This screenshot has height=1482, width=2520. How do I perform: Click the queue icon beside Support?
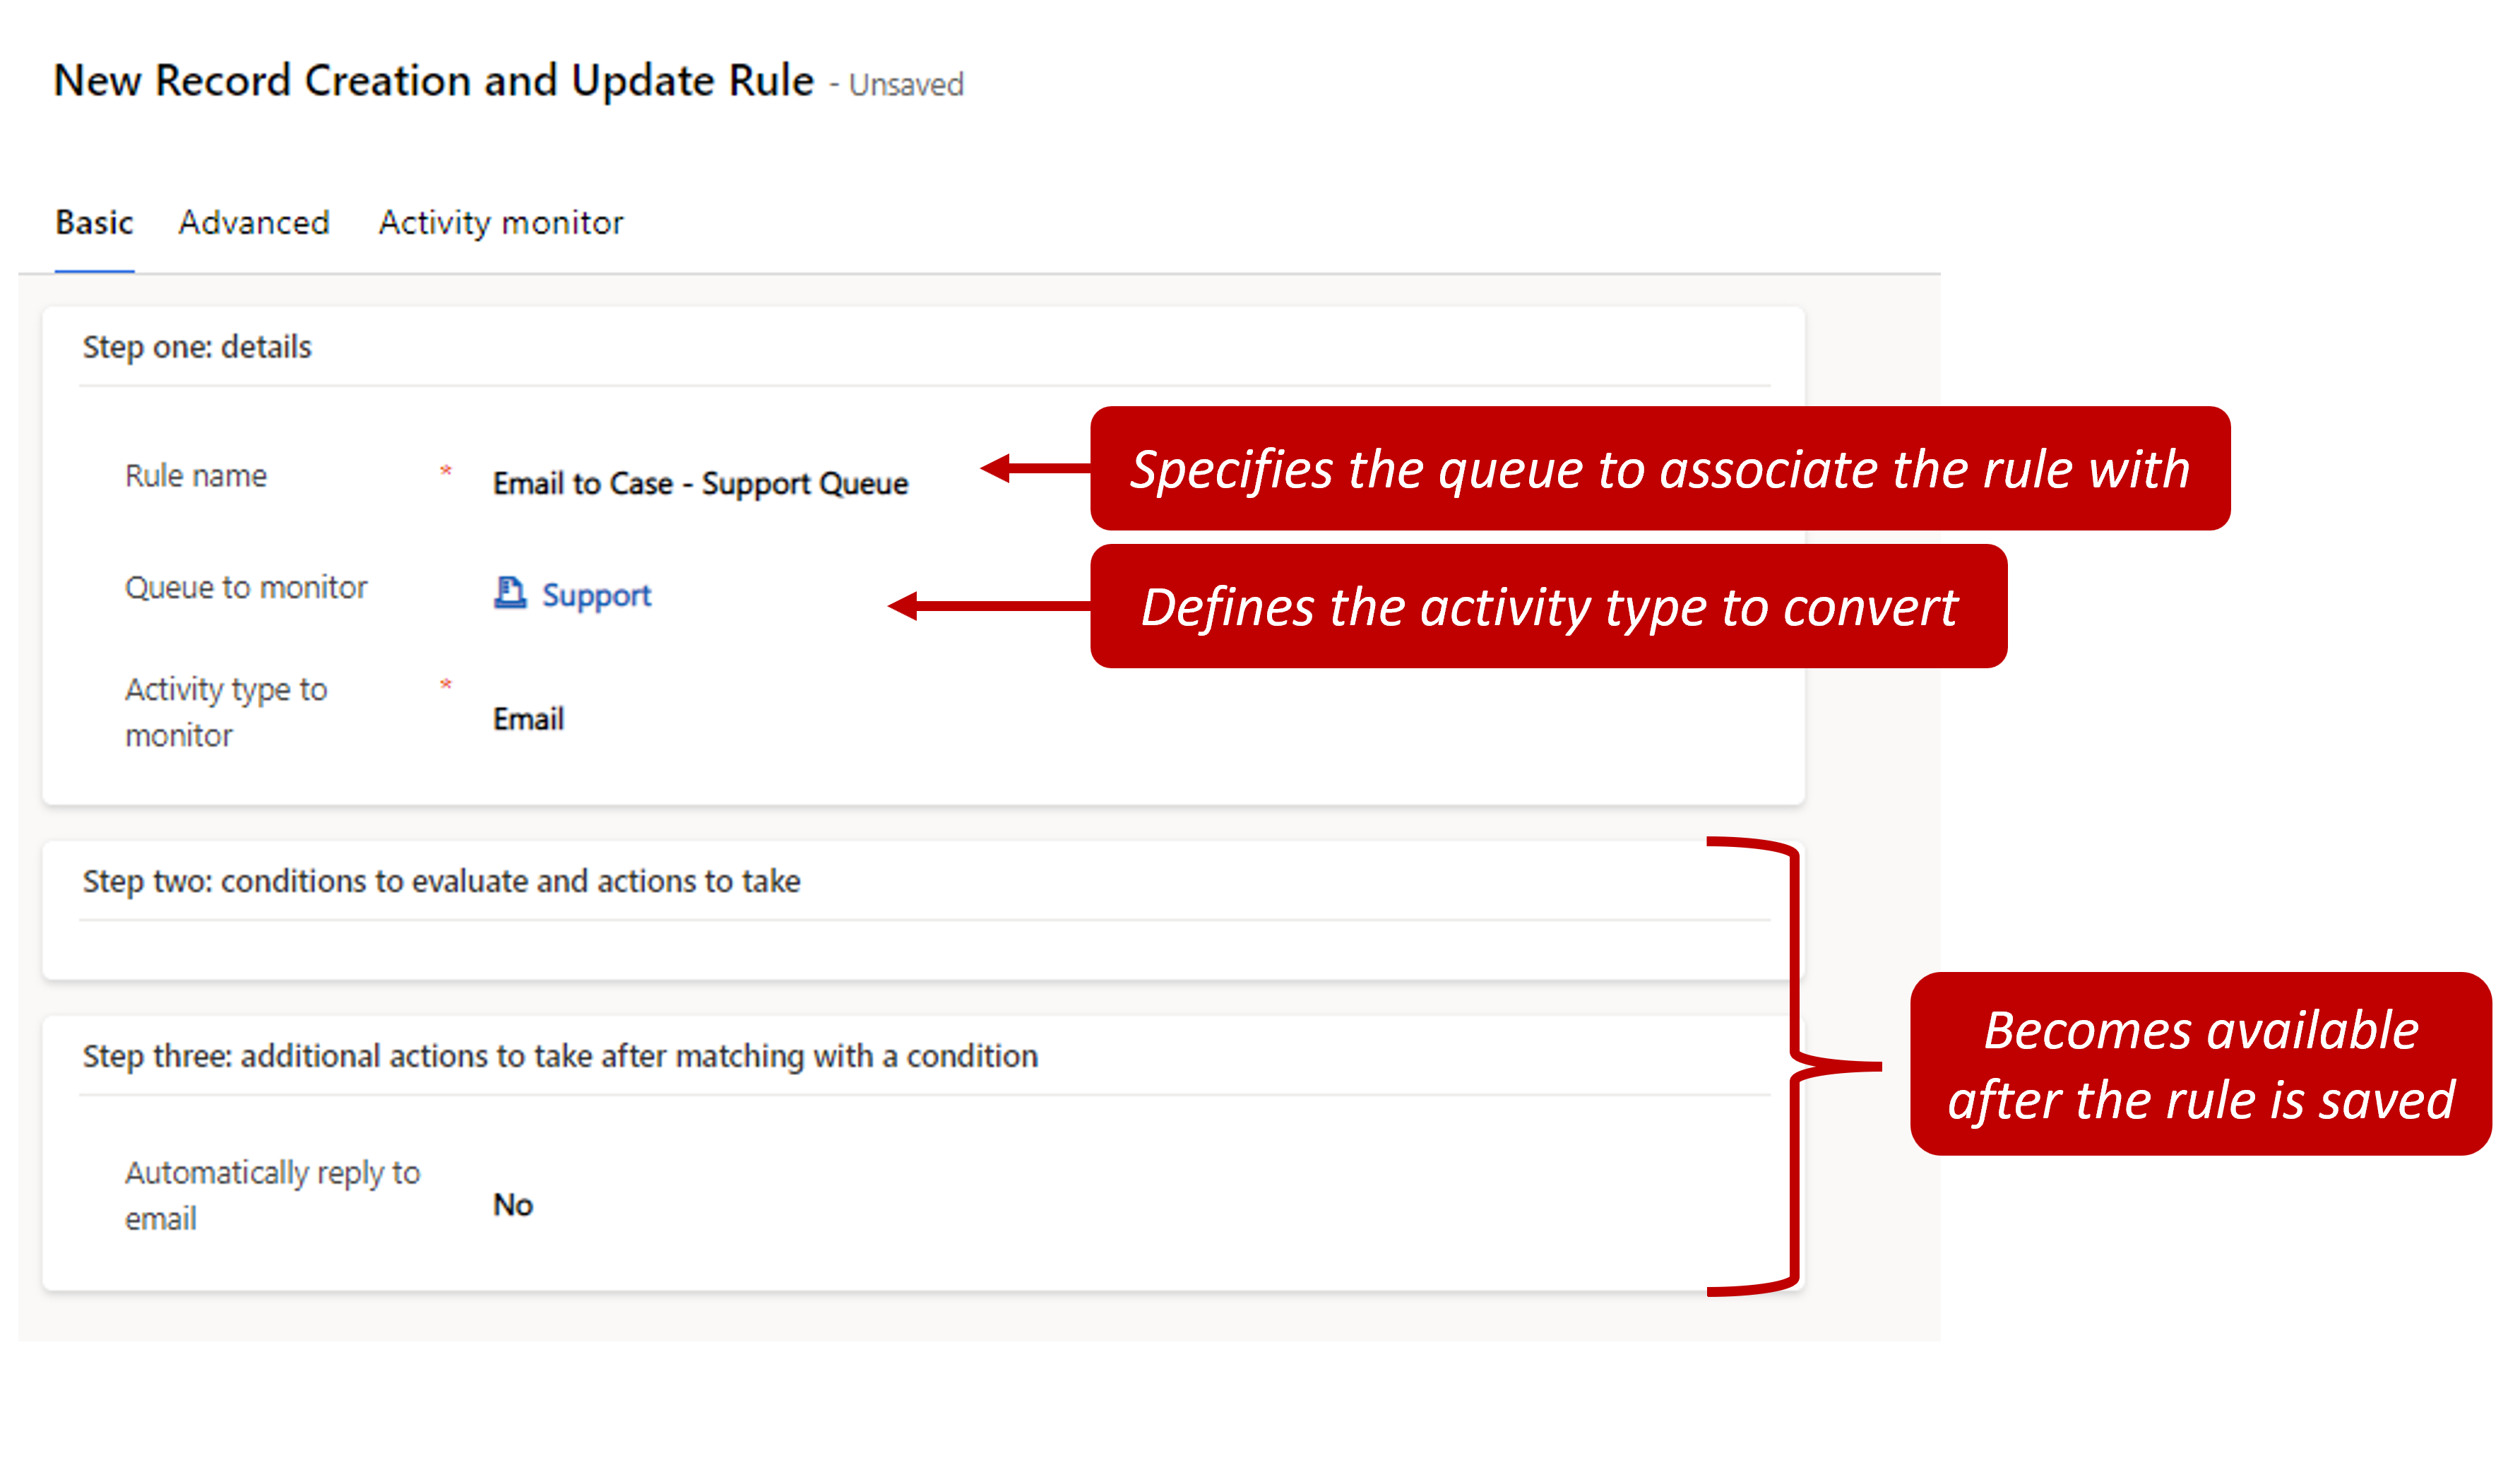point(510,593)
